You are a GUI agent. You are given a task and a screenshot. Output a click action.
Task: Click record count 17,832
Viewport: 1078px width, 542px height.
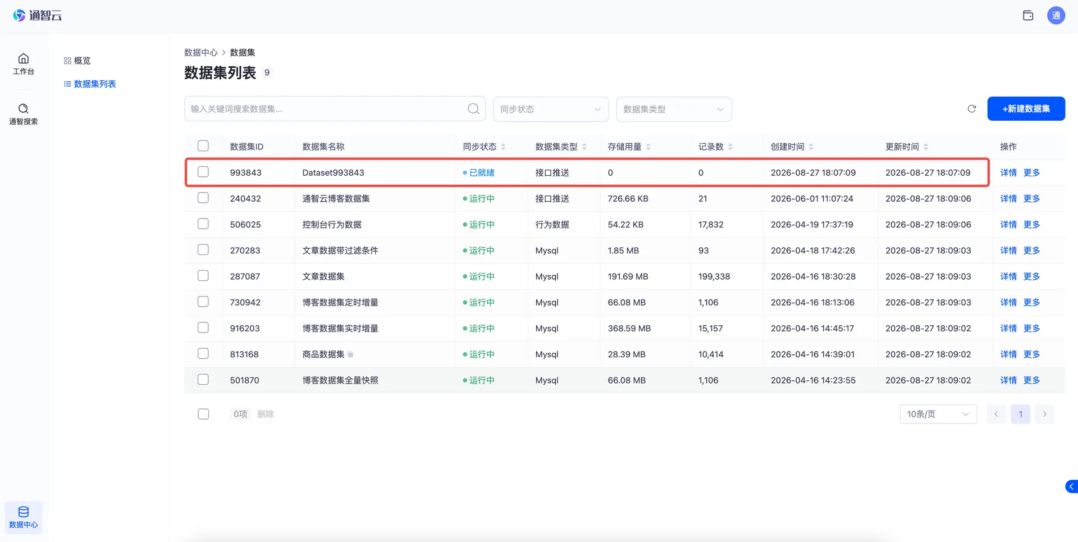[x=711, y=224]
